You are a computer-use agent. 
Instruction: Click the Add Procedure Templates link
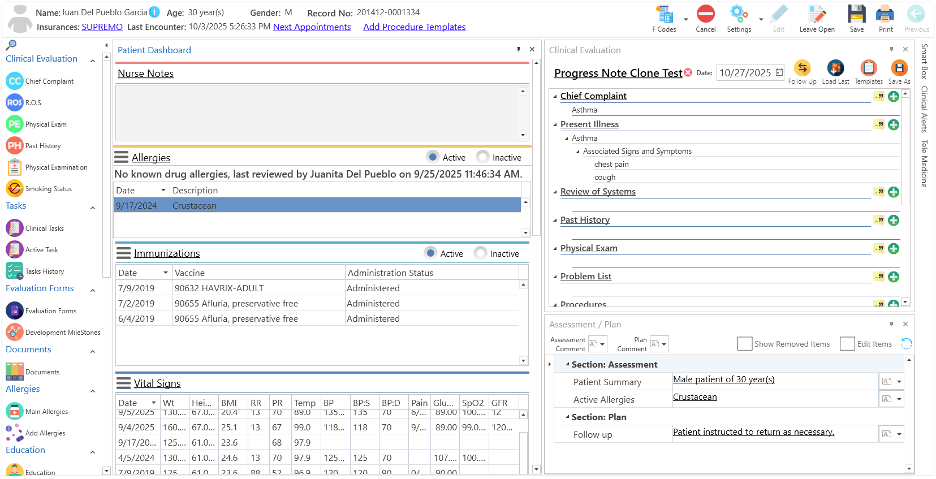click(414, 27)
